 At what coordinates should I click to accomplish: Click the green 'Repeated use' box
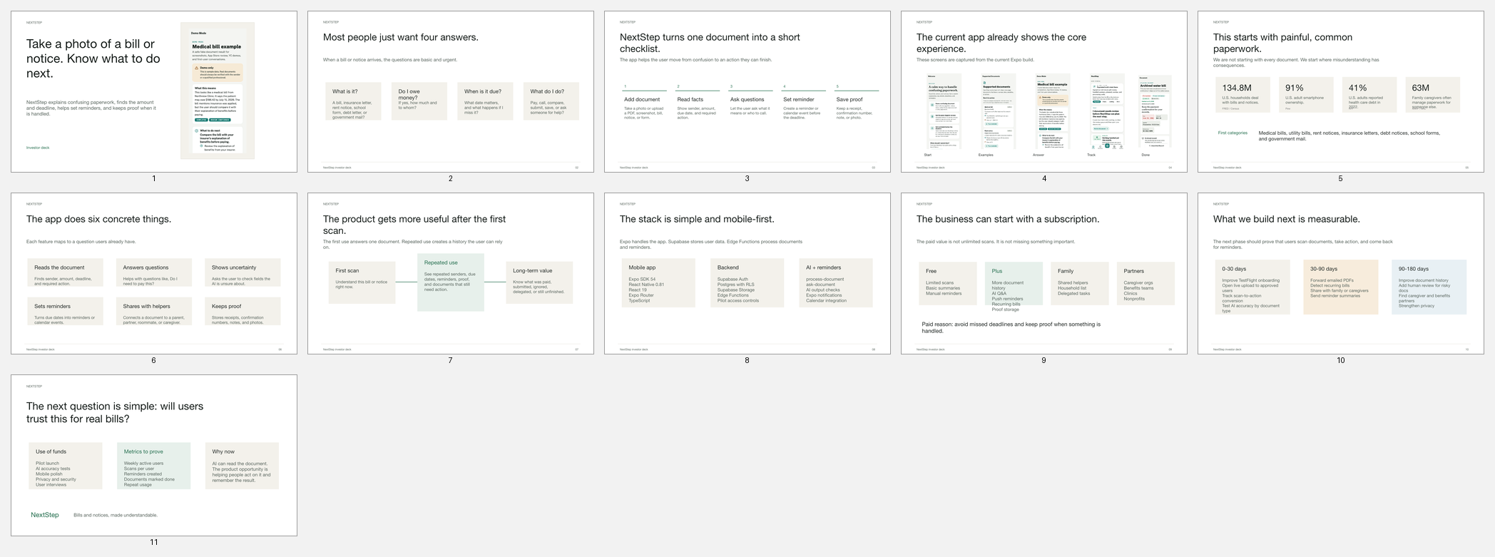click(x=451, y=282)
